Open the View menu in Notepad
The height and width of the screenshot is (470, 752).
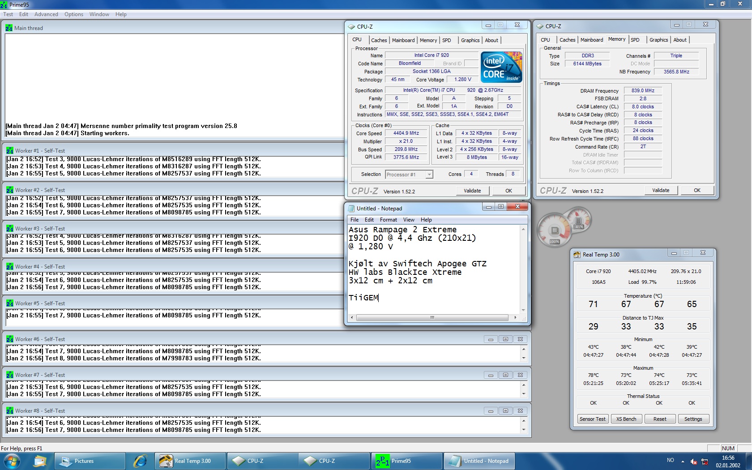click(x=409, y=220)
